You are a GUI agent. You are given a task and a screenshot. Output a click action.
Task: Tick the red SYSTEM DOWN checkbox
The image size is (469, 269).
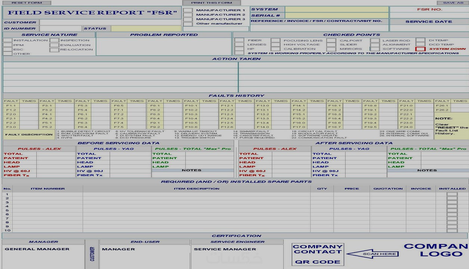click(420, 49)
